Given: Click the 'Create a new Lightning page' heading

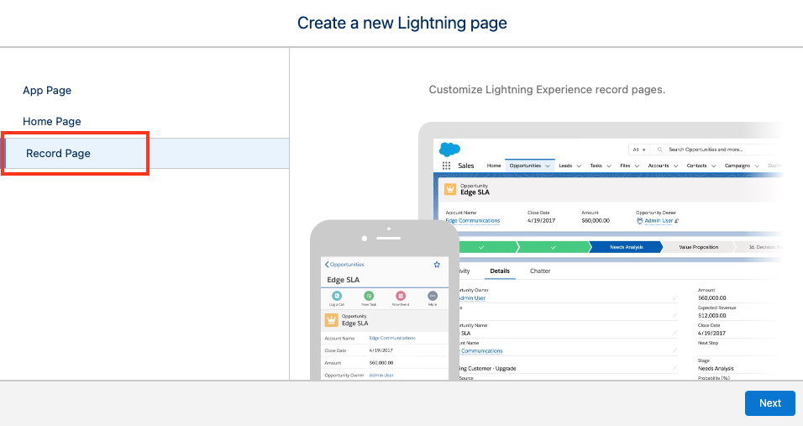Looking at the screenshot, I should (402, 23).
